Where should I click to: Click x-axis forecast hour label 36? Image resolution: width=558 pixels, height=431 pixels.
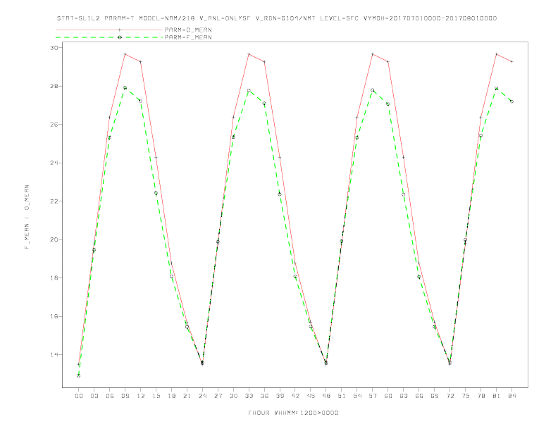pyautogui.click(x=264, y=396)
